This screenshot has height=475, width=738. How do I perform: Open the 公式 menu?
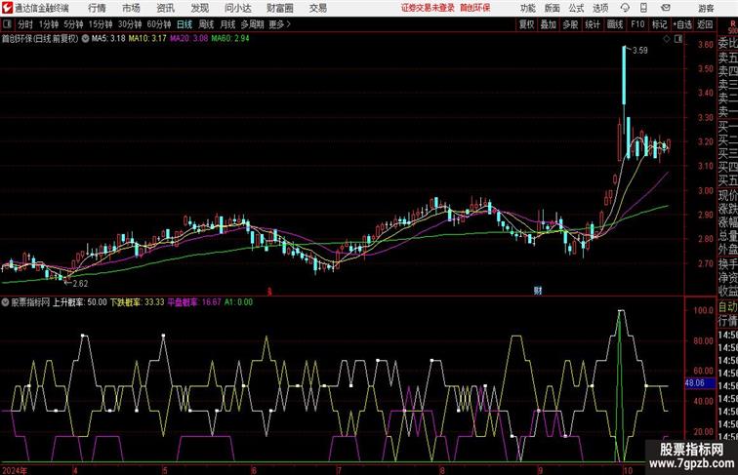tap(576, 8)
